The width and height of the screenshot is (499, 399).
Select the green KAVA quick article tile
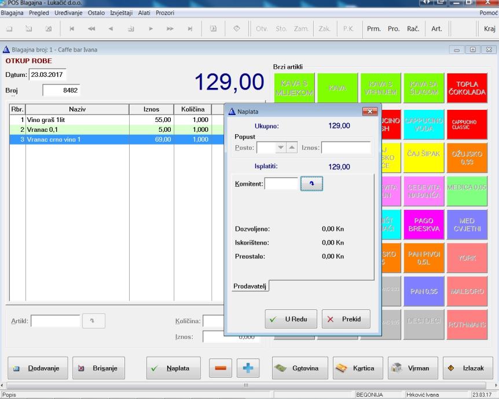click(337, 88)
